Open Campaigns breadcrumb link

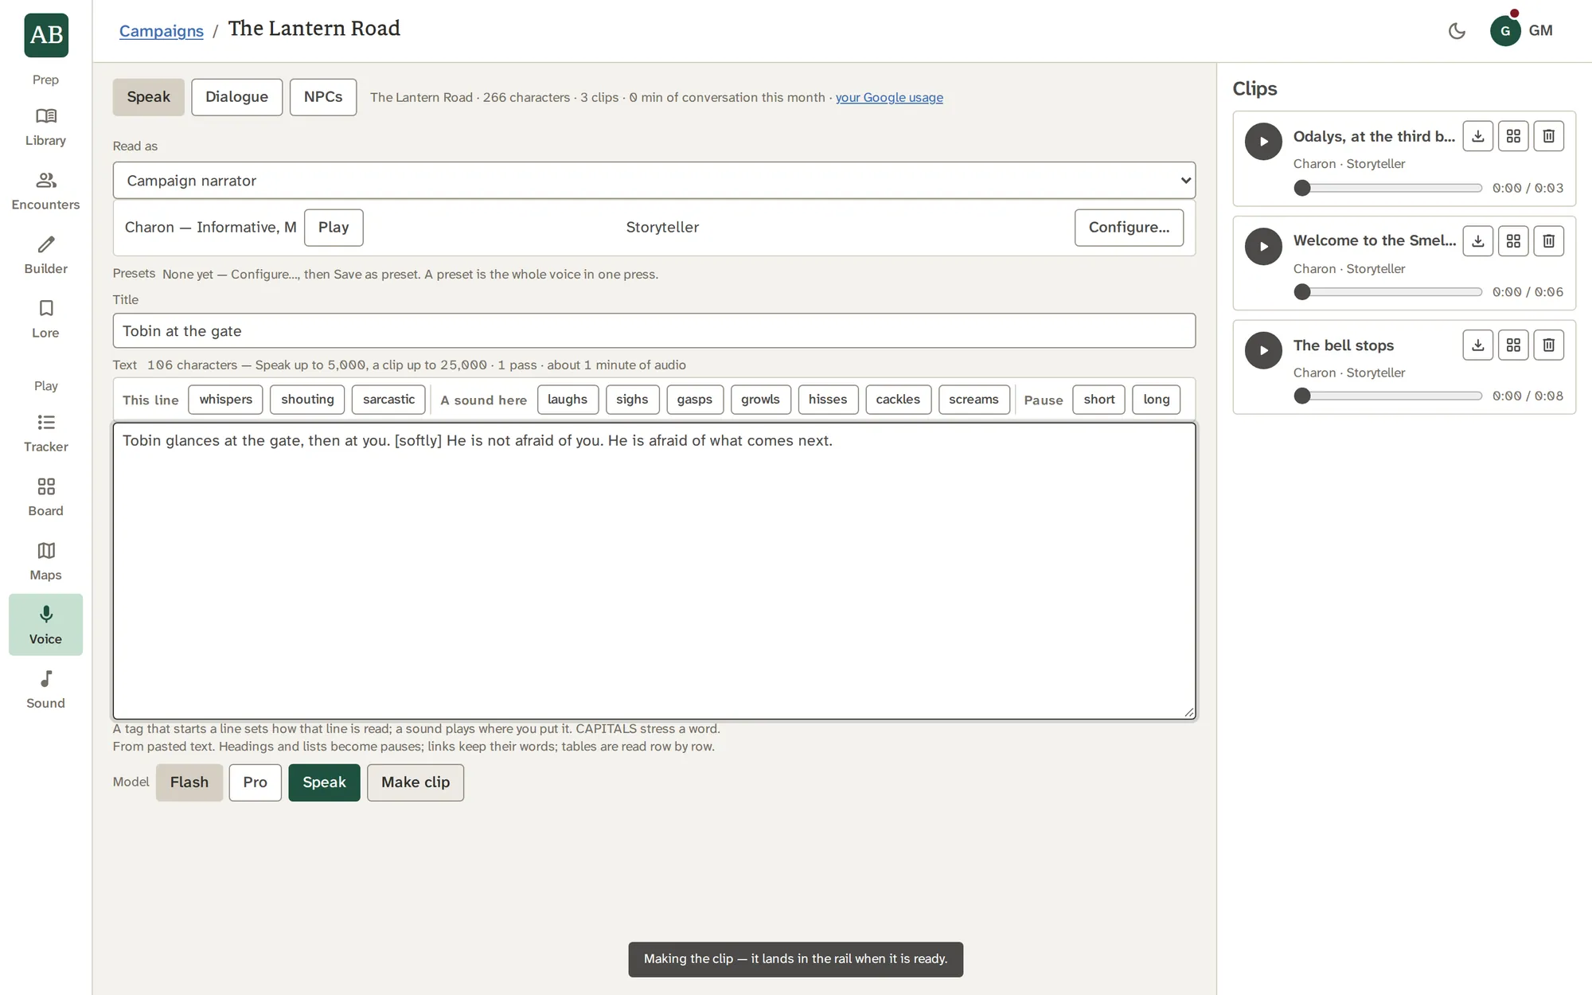[x=162, y=31]
